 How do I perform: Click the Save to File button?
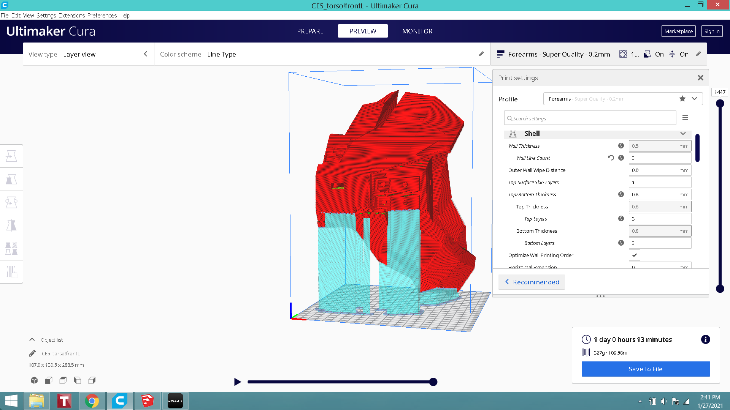646,369
